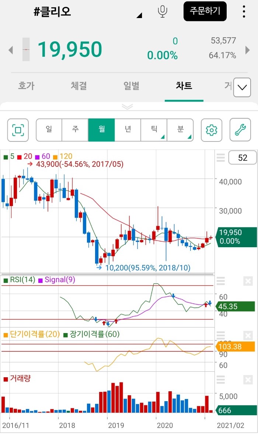This screenshot has width=258, height=434.
Task: Collapse the header using the double chevron
Action: [127, 106]
